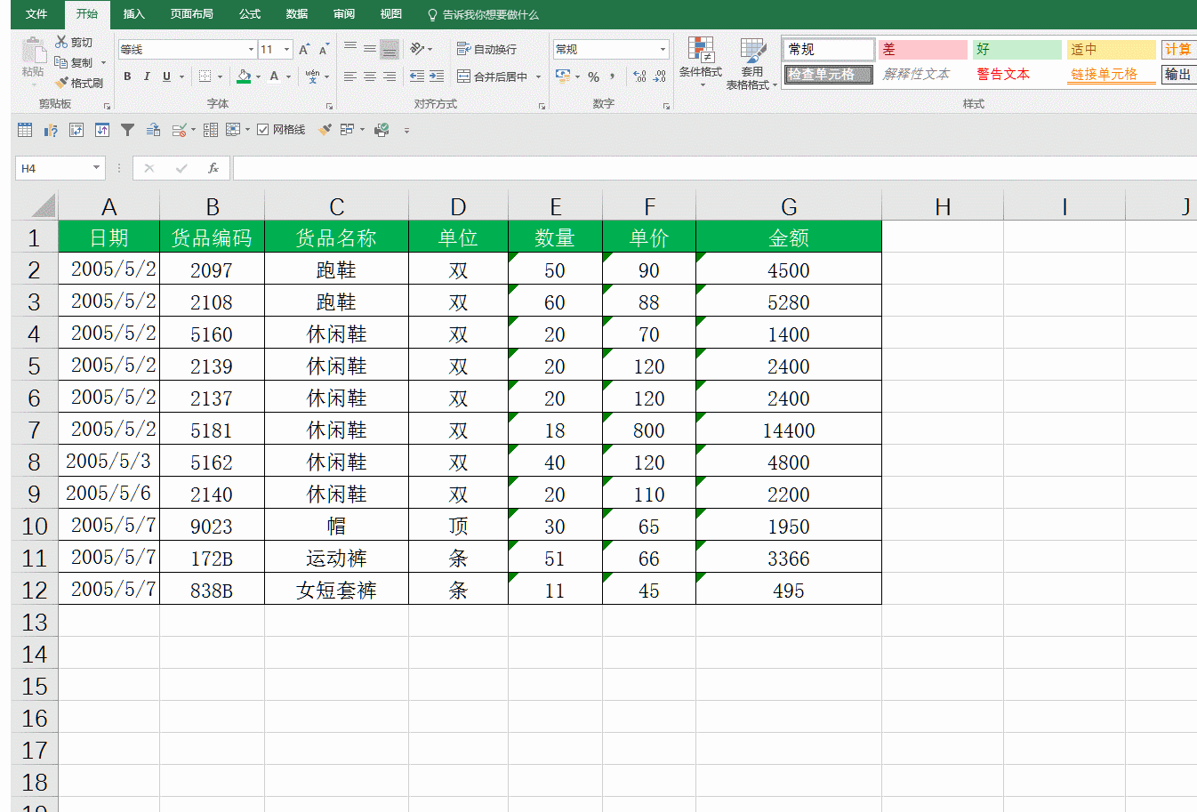This screenshot has width=1197, height=812.
Task: Open the 文件 menu
Action: point(36,14)
